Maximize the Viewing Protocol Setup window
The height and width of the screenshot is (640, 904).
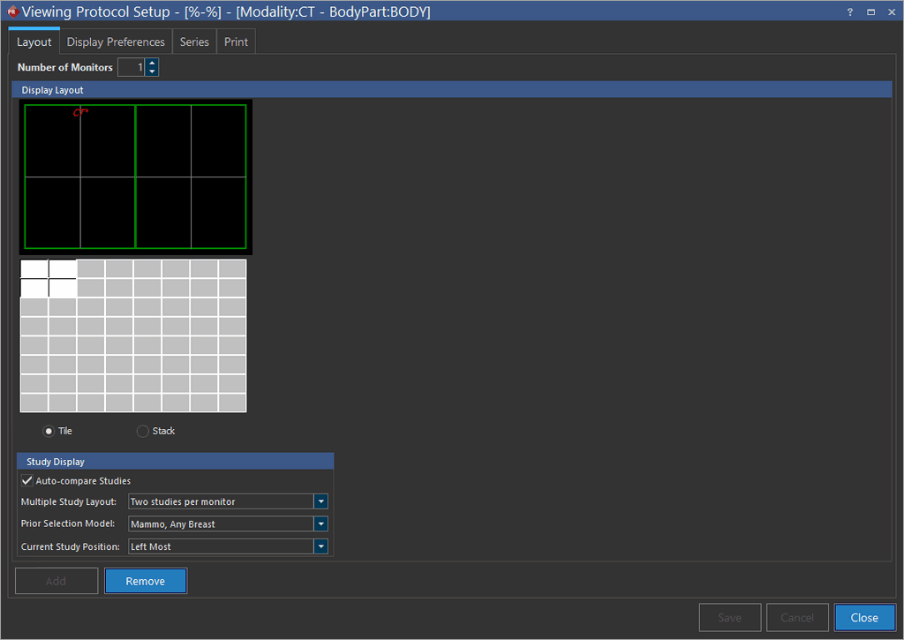[870, 12]
